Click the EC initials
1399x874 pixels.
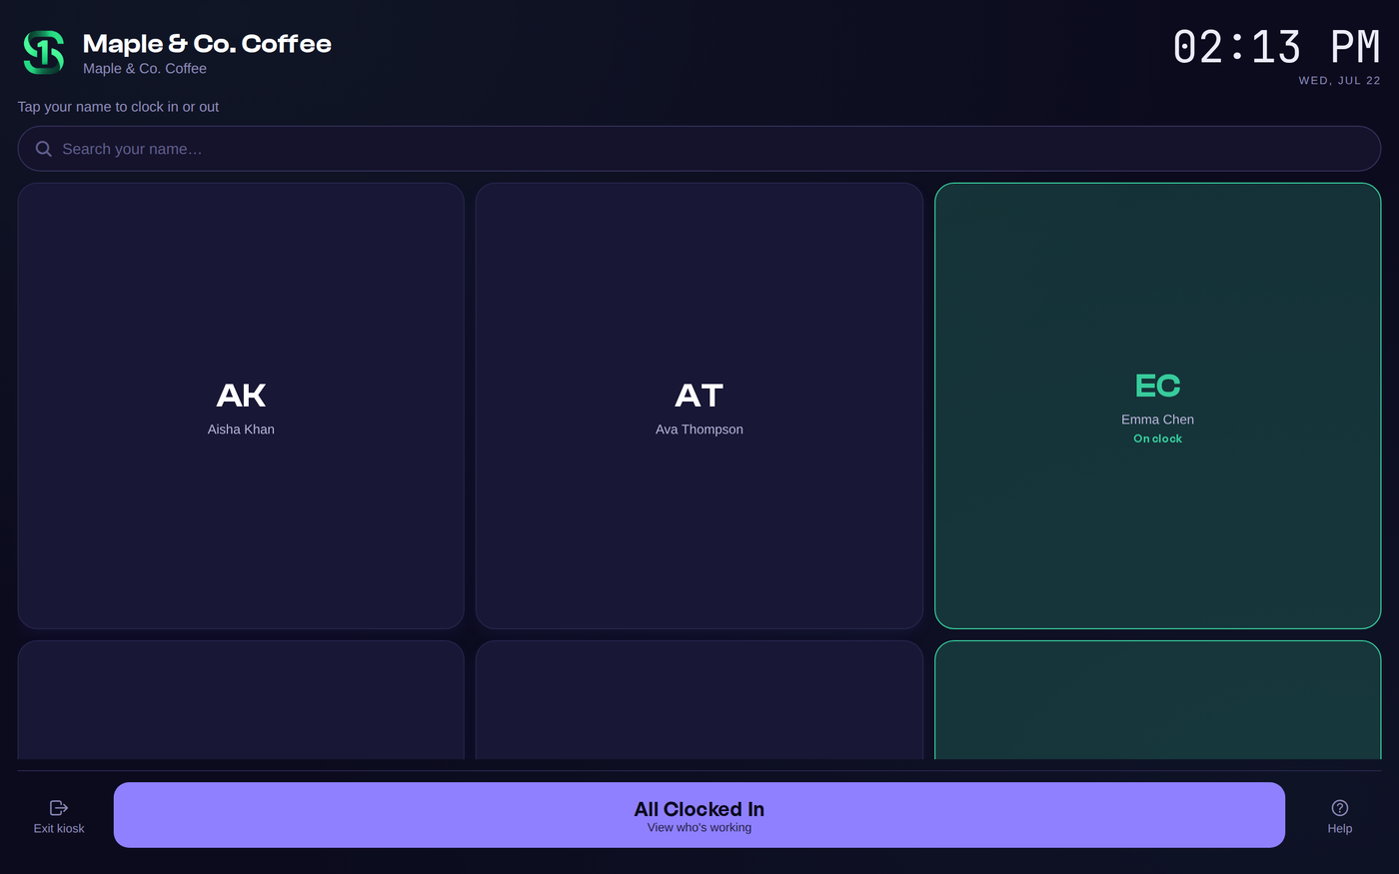click(1157, 386)
